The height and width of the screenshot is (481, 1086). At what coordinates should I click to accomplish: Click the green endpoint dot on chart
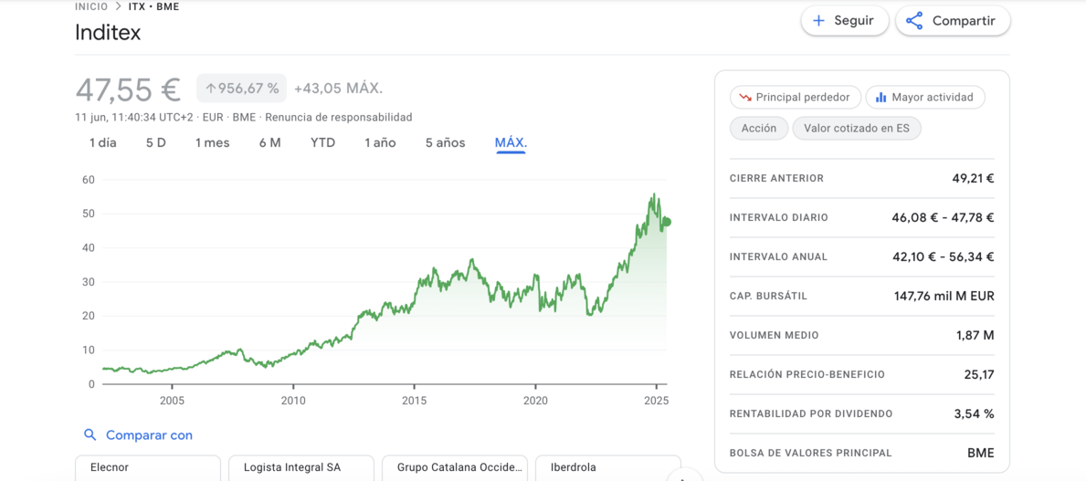[667, 222]
